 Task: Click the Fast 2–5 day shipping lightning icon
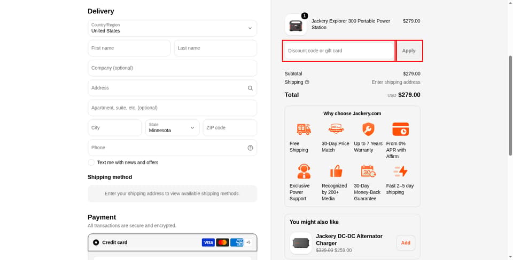click(x=400, y=171)
